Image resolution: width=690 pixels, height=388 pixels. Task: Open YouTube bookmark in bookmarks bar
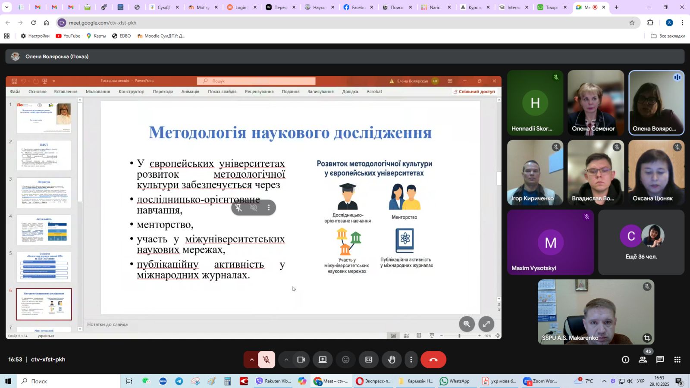pos(68,36)
